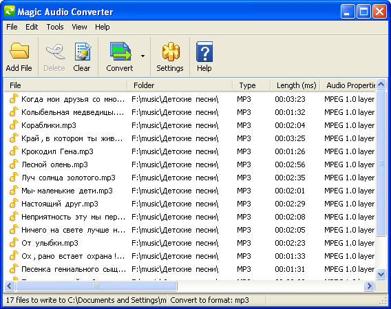Start conversion with the Convert icon

tap(120, 52)
